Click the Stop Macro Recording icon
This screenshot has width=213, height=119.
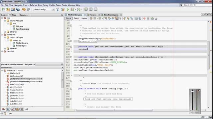point(148,19)
